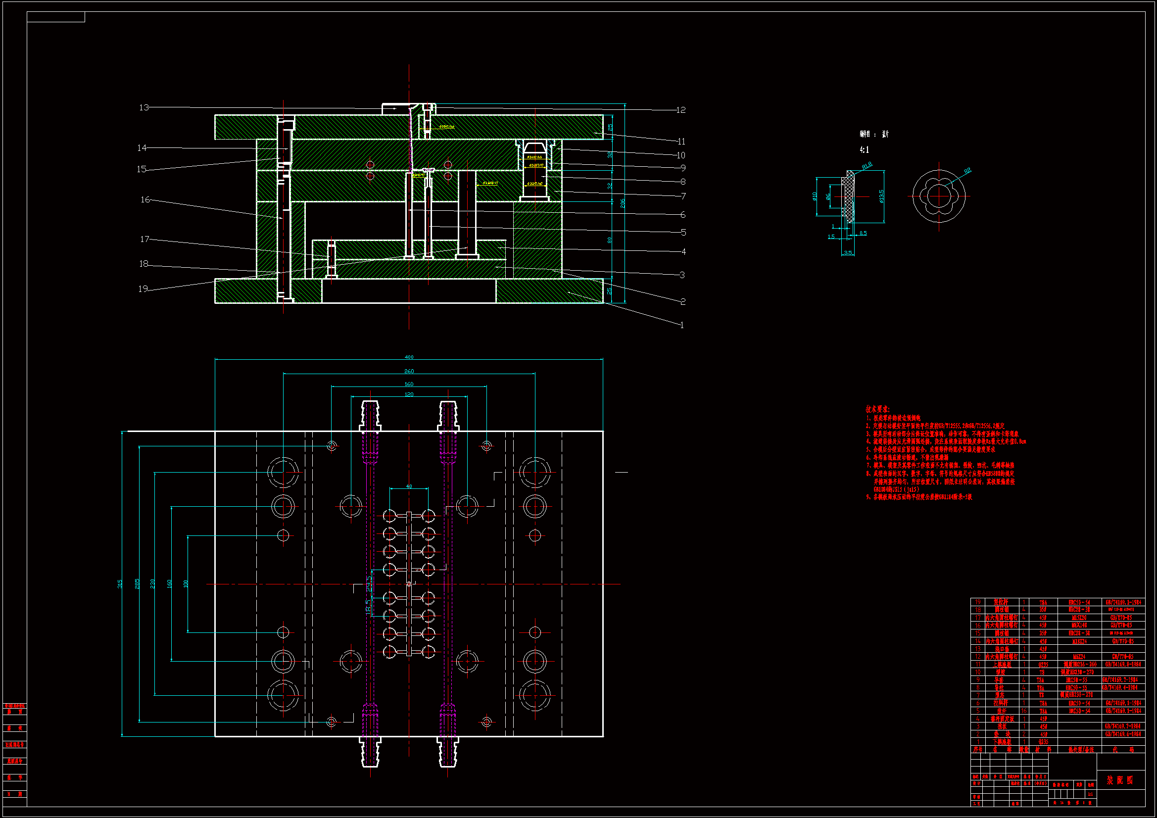The width and height of the screenshot is (1157, 818).
Task: Click the 1:1 scale cell in title block
Action: tap(1090, 794)
